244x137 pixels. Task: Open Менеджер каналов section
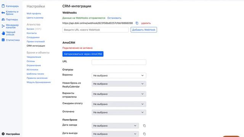click(12, 26)
